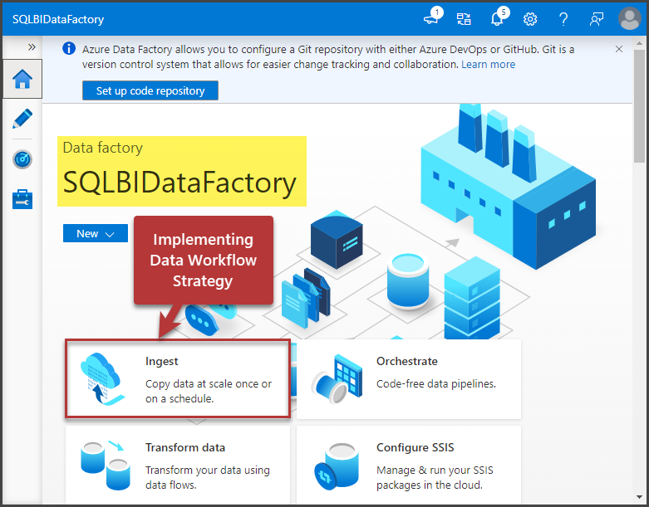
Task: Click the scrollbar up arrow
Action: click(639, 43)
